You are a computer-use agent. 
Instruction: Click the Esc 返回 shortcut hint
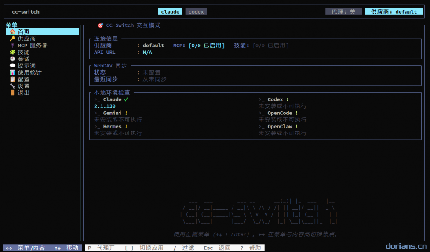tap(217, 248)
